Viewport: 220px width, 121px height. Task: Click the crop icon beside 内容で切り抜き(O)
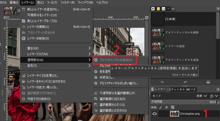pyautogui.click(x=24, y=99)
